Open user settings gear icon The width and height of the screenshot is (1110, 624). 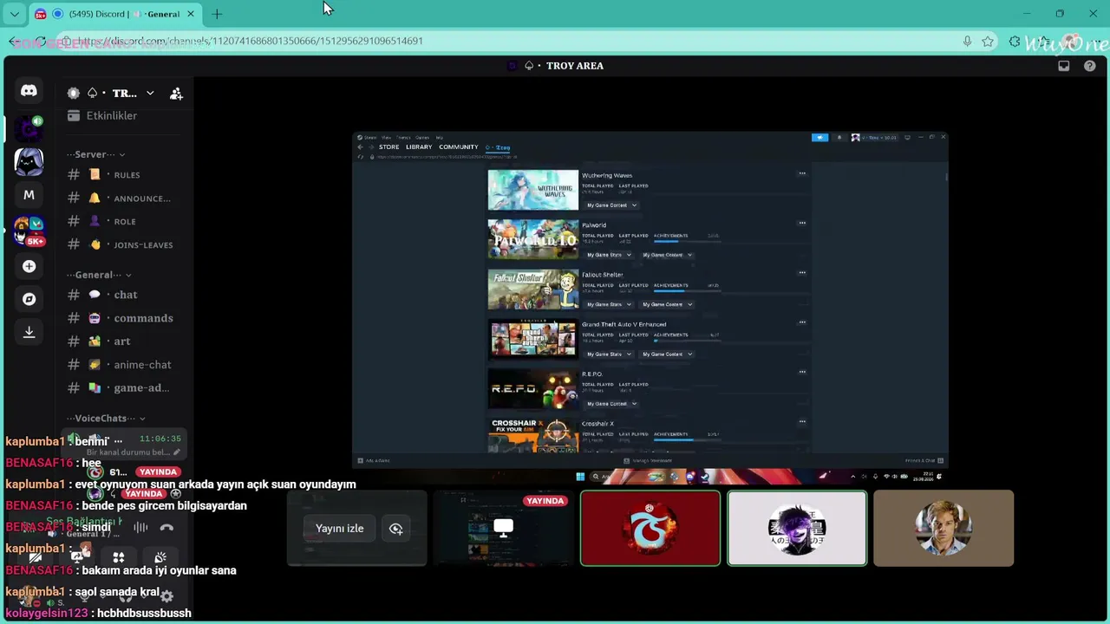coord(166,595)
